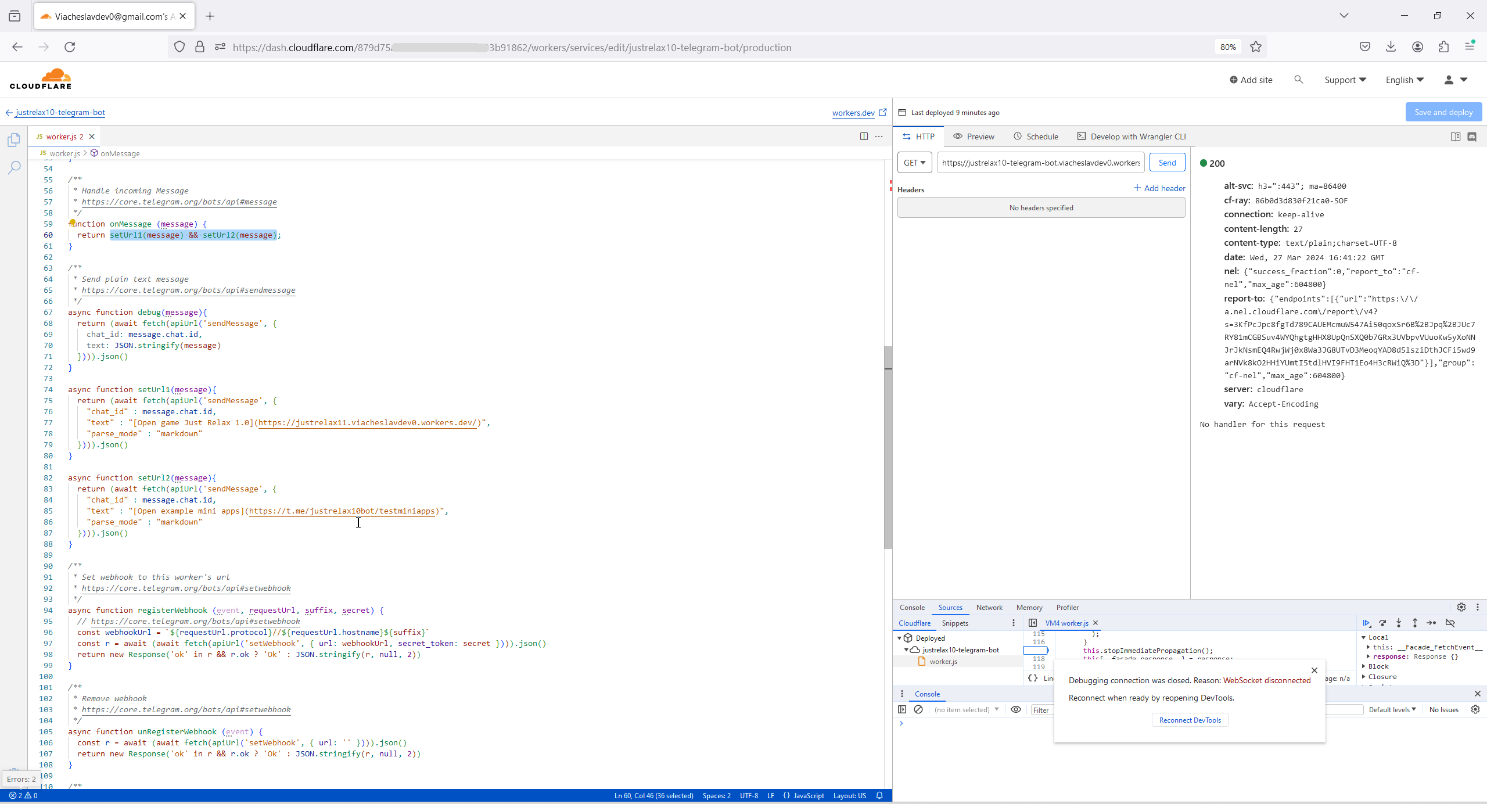The width and height of the screenshot is (1487, 804).
Task: Click the editor vertical scrollbar thumb
Action: point(888,447)
